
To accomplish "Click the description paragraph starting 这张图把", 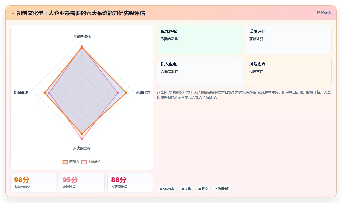I will pos(244,95).
